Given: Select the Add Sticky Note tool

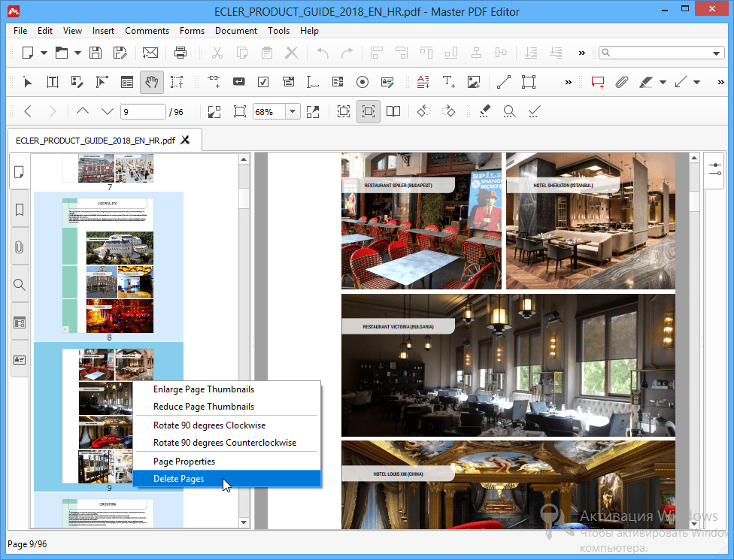Looking at the screenshot, I should pyautogui.click(x=598, y=82).
